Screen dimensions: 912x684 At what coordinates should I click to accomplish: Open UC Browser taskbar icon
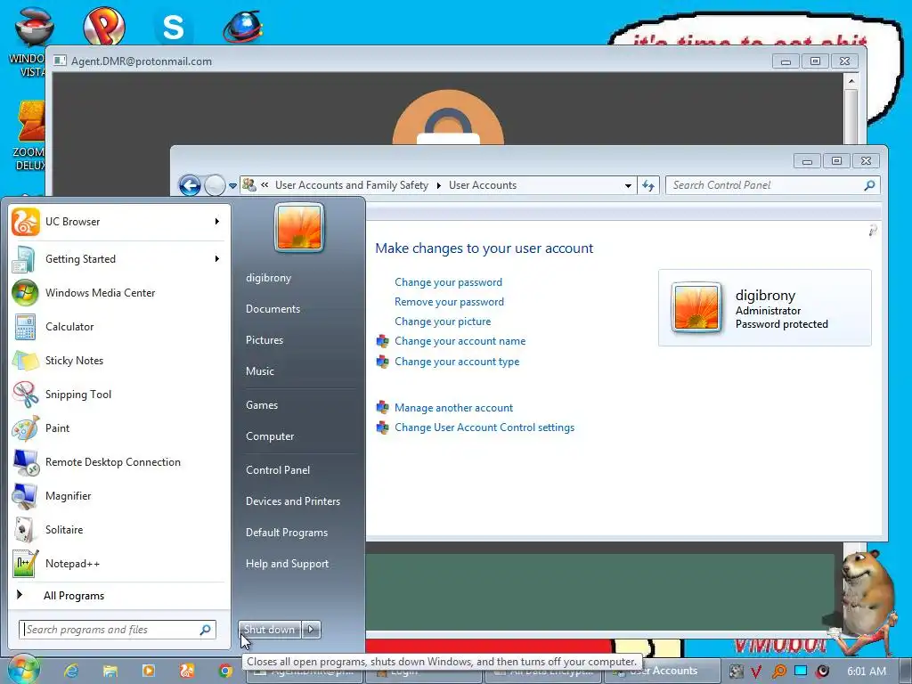pyautogui.click(x=187, y=671)
